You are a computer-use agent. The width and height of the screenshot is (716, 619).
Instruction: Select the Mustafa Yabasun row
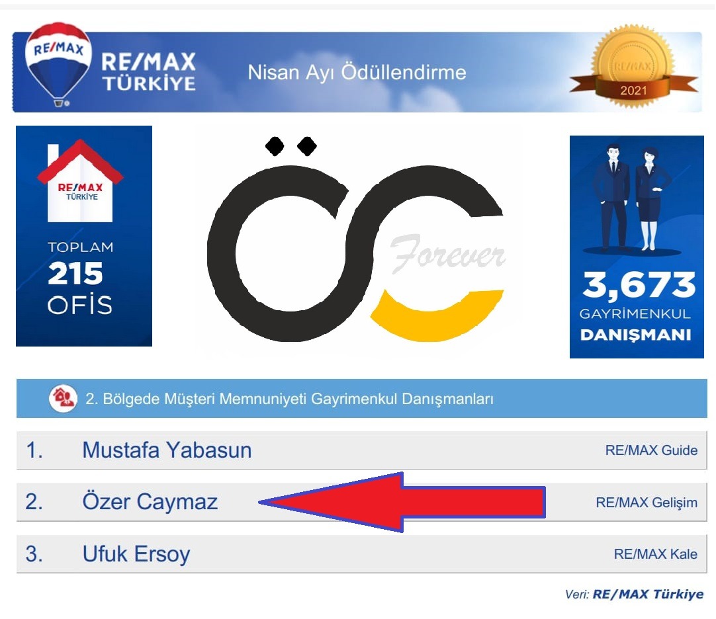[362, 450]
